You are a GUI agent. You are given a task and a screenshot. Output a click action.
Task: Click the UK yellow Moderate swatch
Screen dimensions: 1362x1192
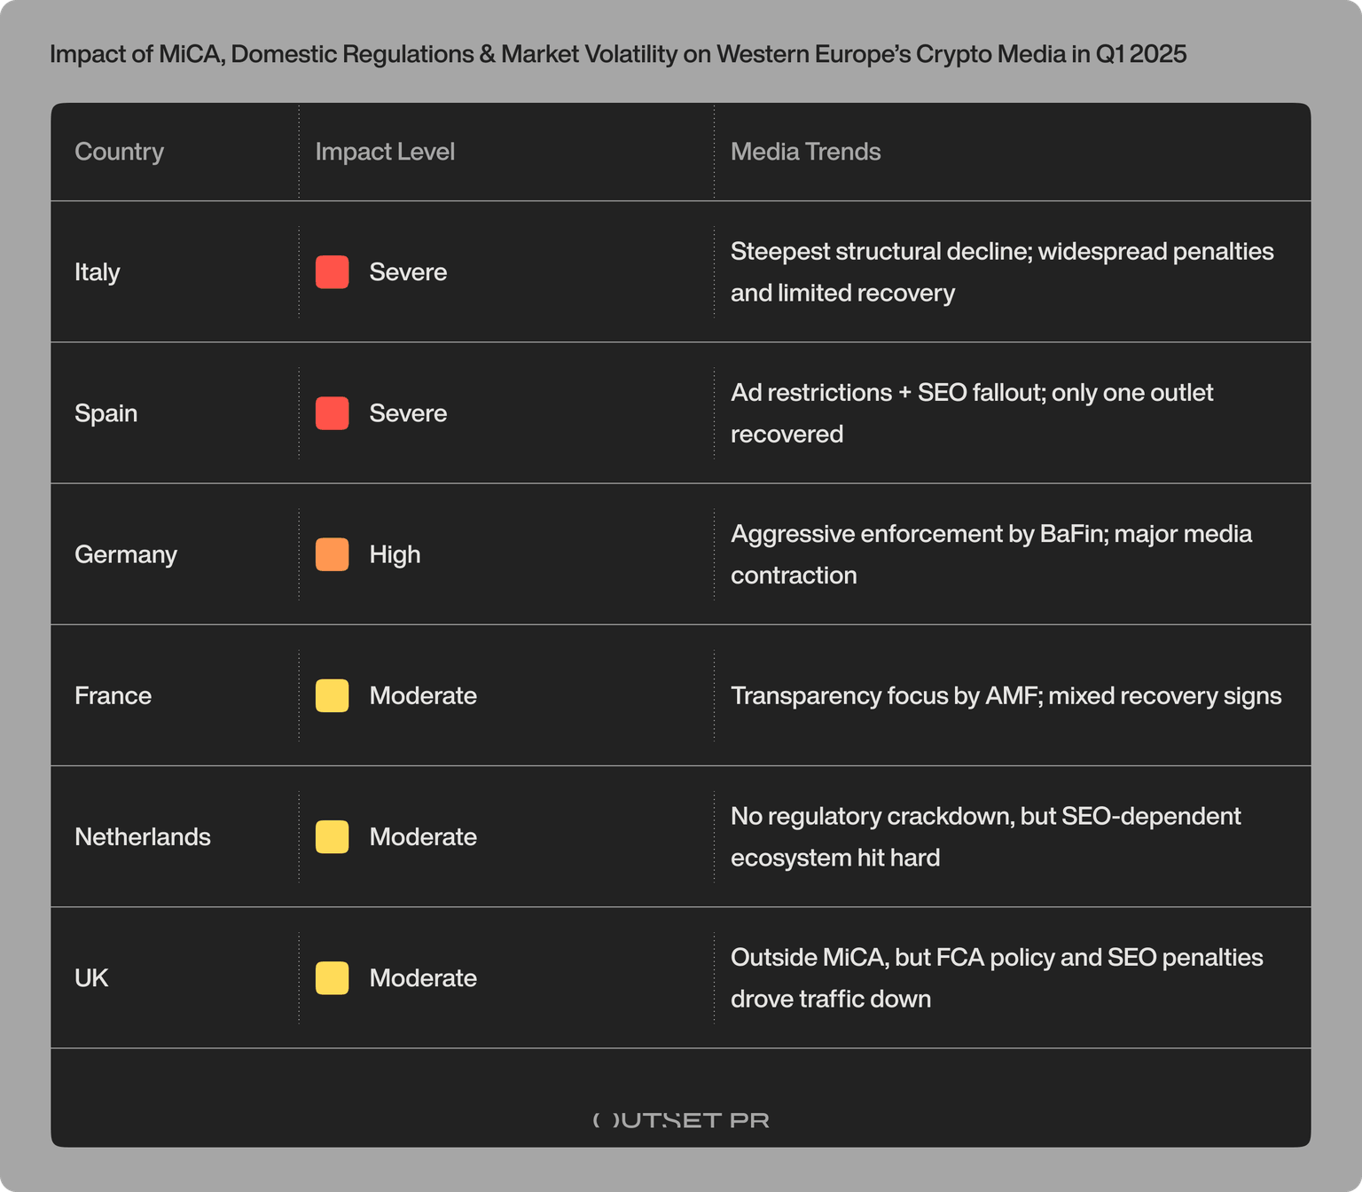point(332,977)
